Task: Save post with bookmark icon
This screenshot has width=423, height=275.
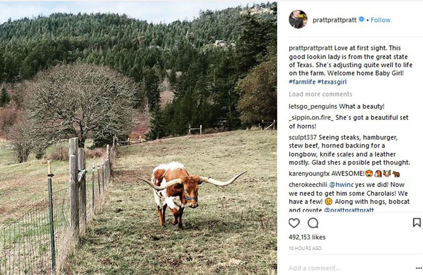Action: tap(417, 223)
